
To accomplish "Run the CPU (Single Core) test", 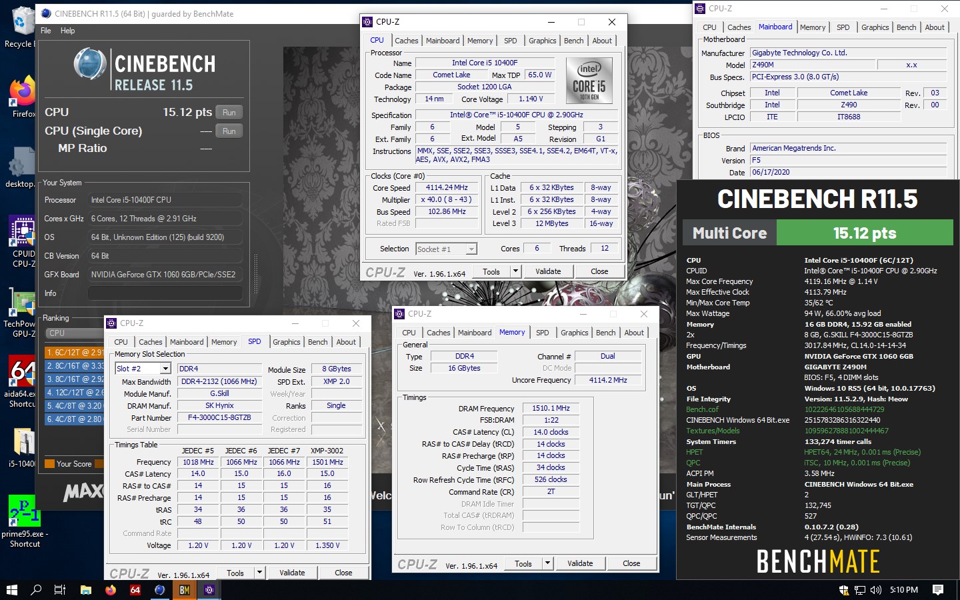I will pyautogui.click(x=229, y=131).
